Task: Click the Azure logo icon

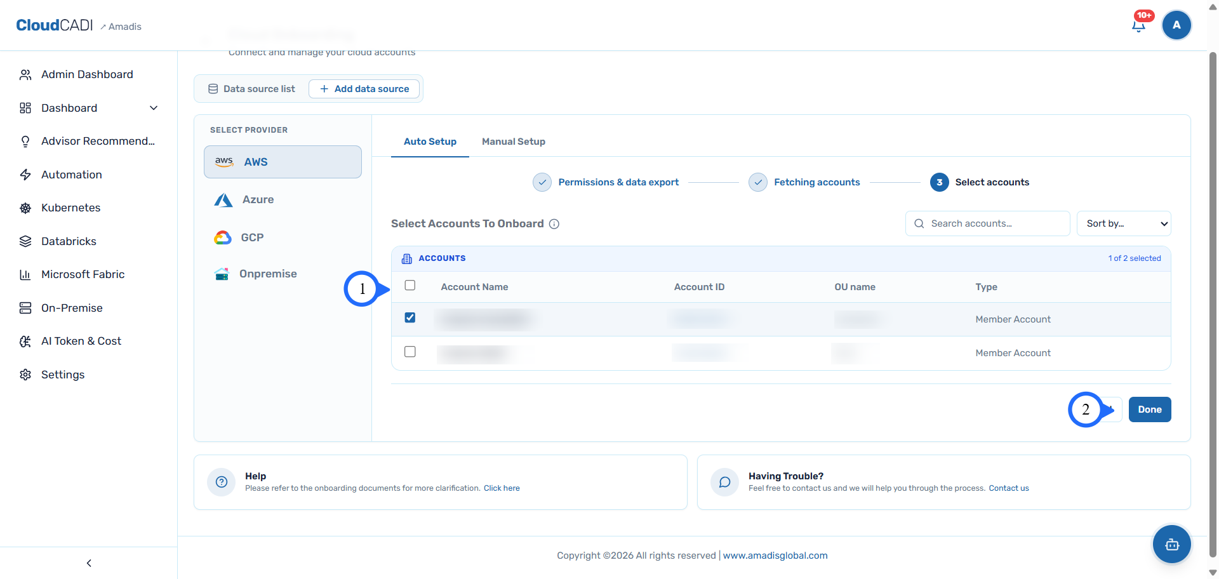Action: pos(223,200)
